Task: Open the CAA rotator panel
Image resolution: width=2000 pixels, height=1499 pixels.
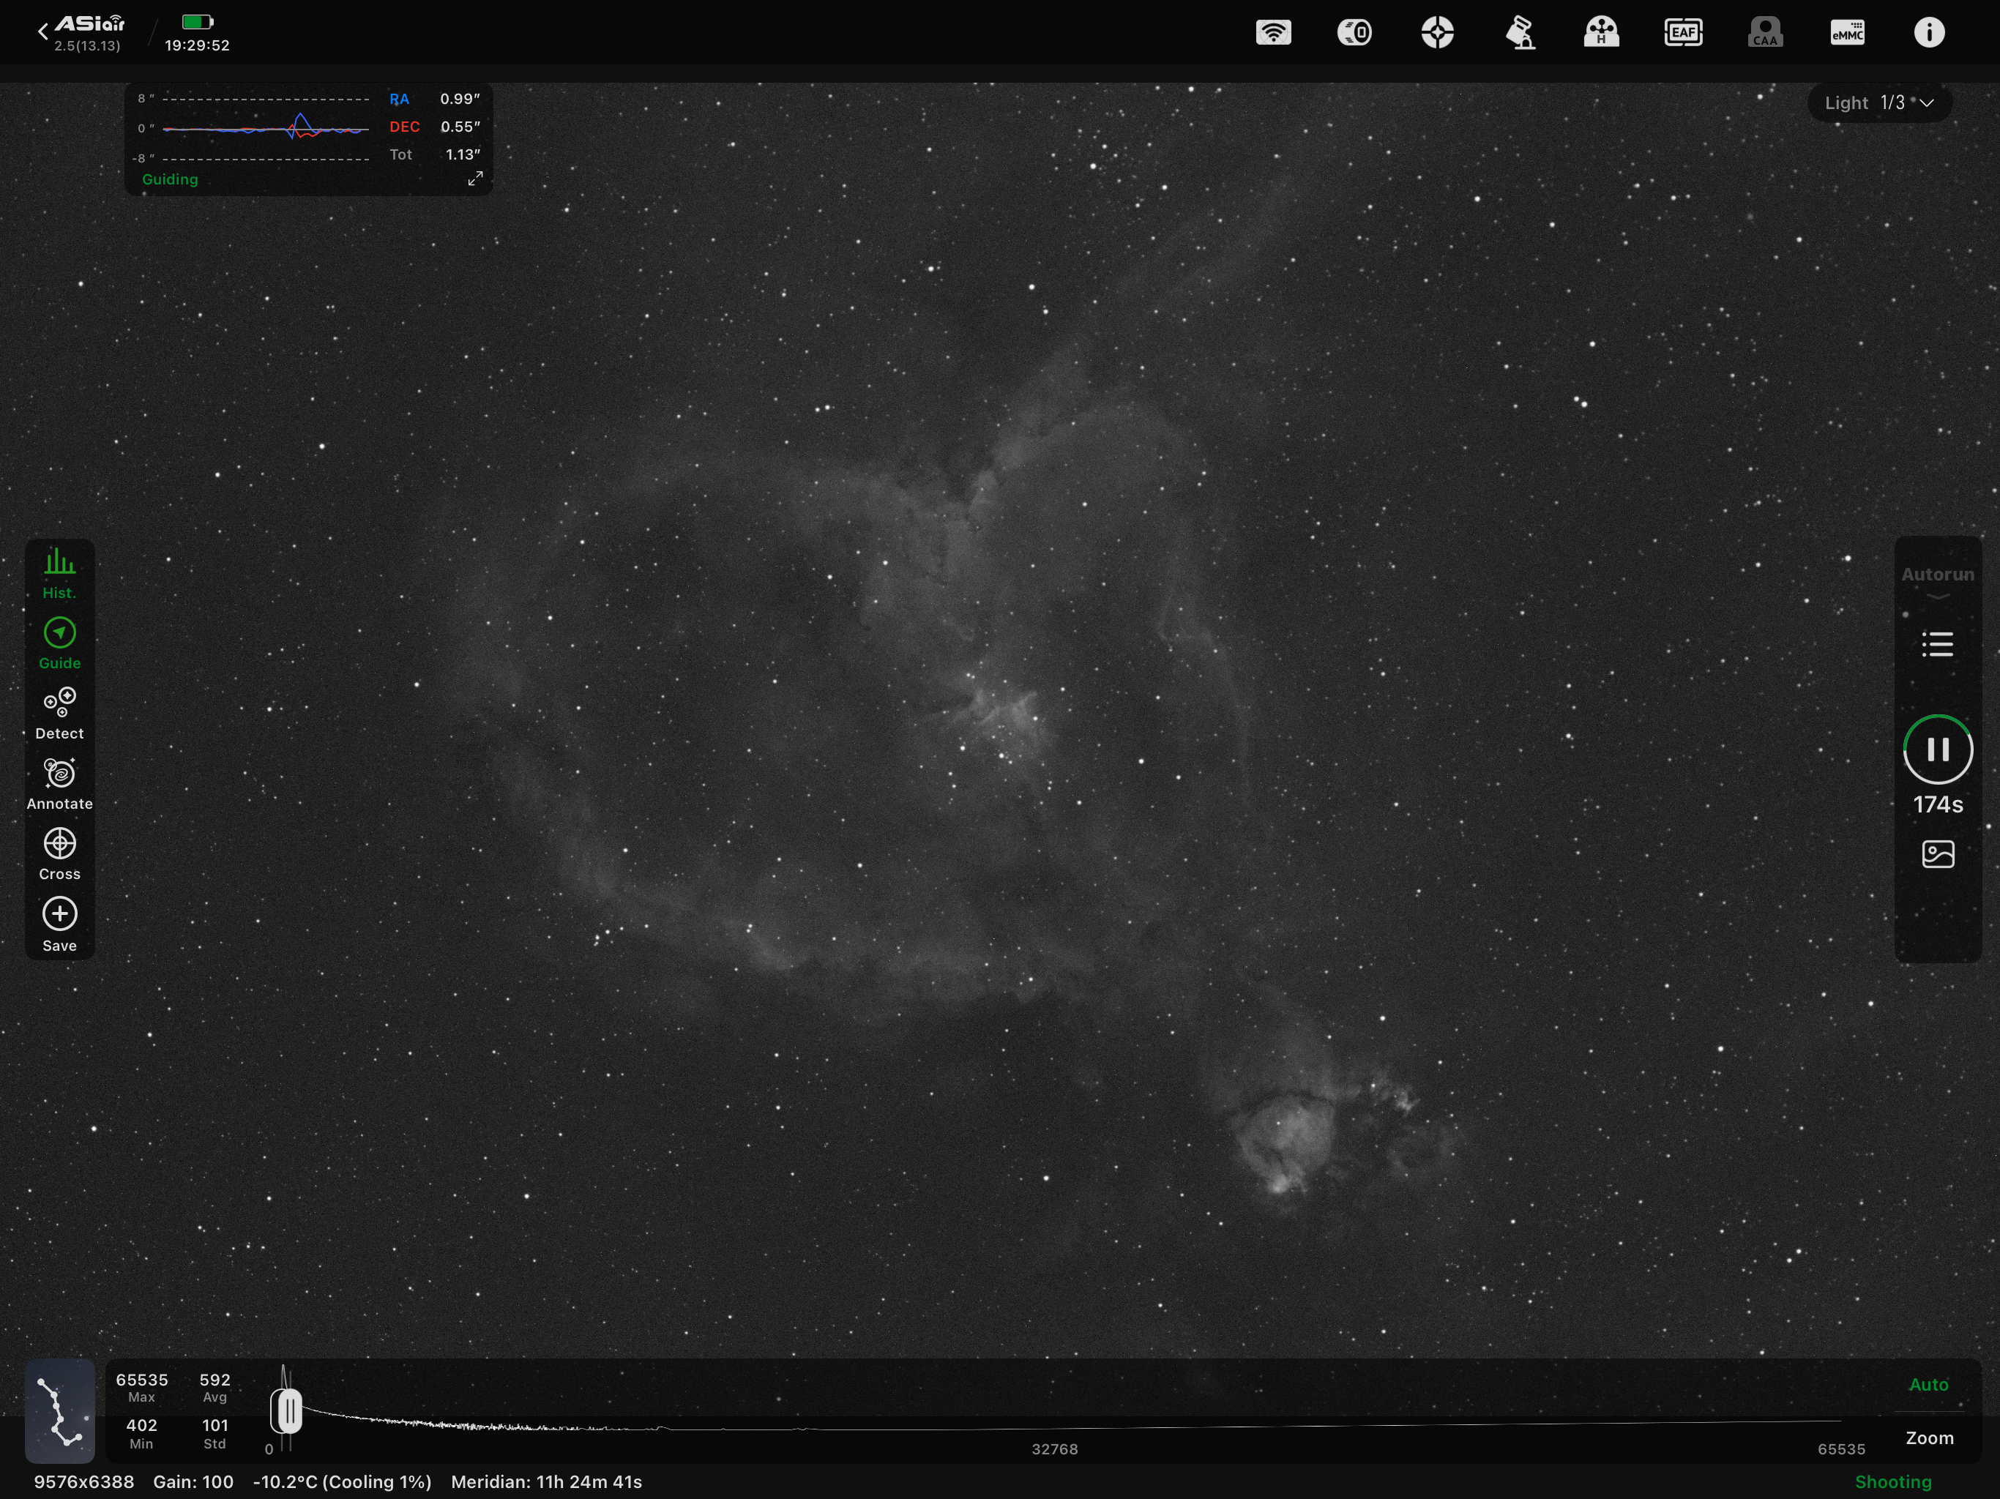Action: [1764, 31]
